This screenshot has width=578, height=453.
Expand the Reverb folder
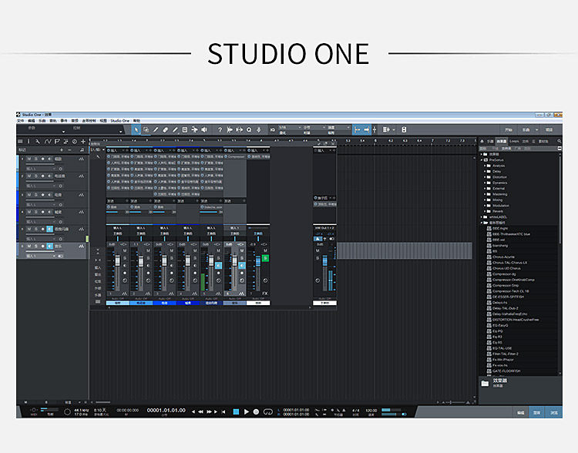[x=485, y=211]
